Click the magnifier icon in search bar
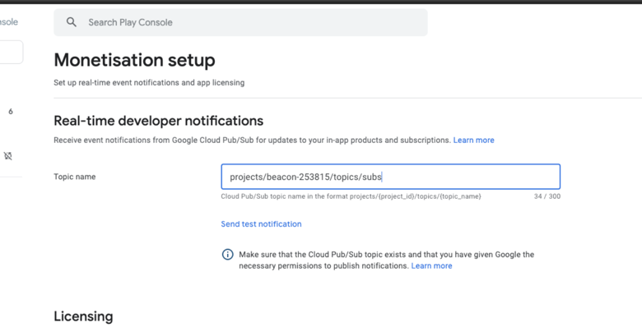 72,22
